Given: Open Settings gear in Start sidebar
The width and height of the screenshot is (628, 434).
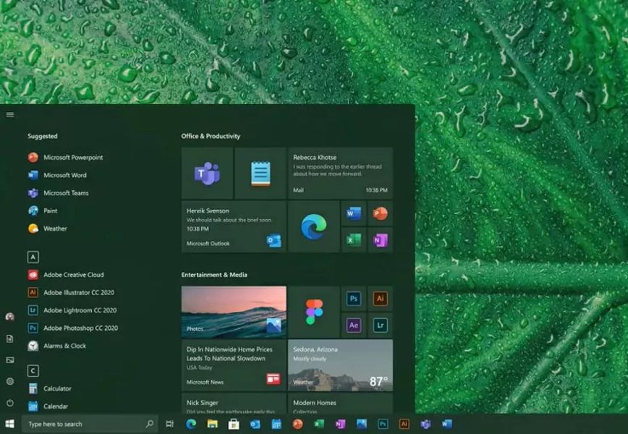Looking at the screenshot, I should [x=10, y=381].
